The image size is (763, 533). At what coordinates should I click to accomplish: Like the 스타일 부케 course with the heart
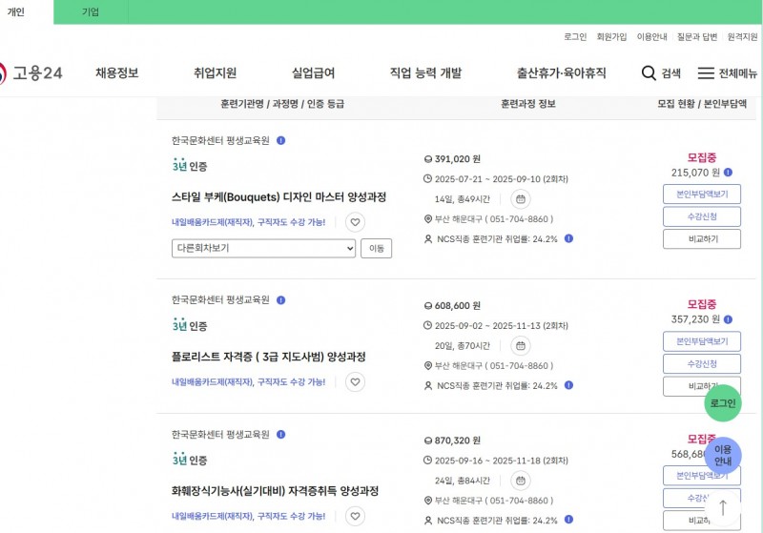click(x=355, y=222)
